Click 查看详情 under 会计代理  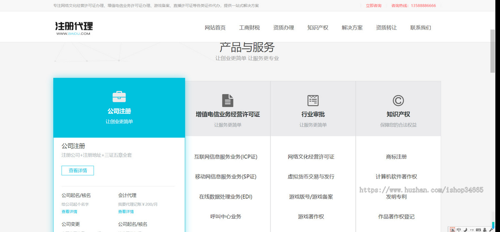pyautogui.click(x=126, y=212)
